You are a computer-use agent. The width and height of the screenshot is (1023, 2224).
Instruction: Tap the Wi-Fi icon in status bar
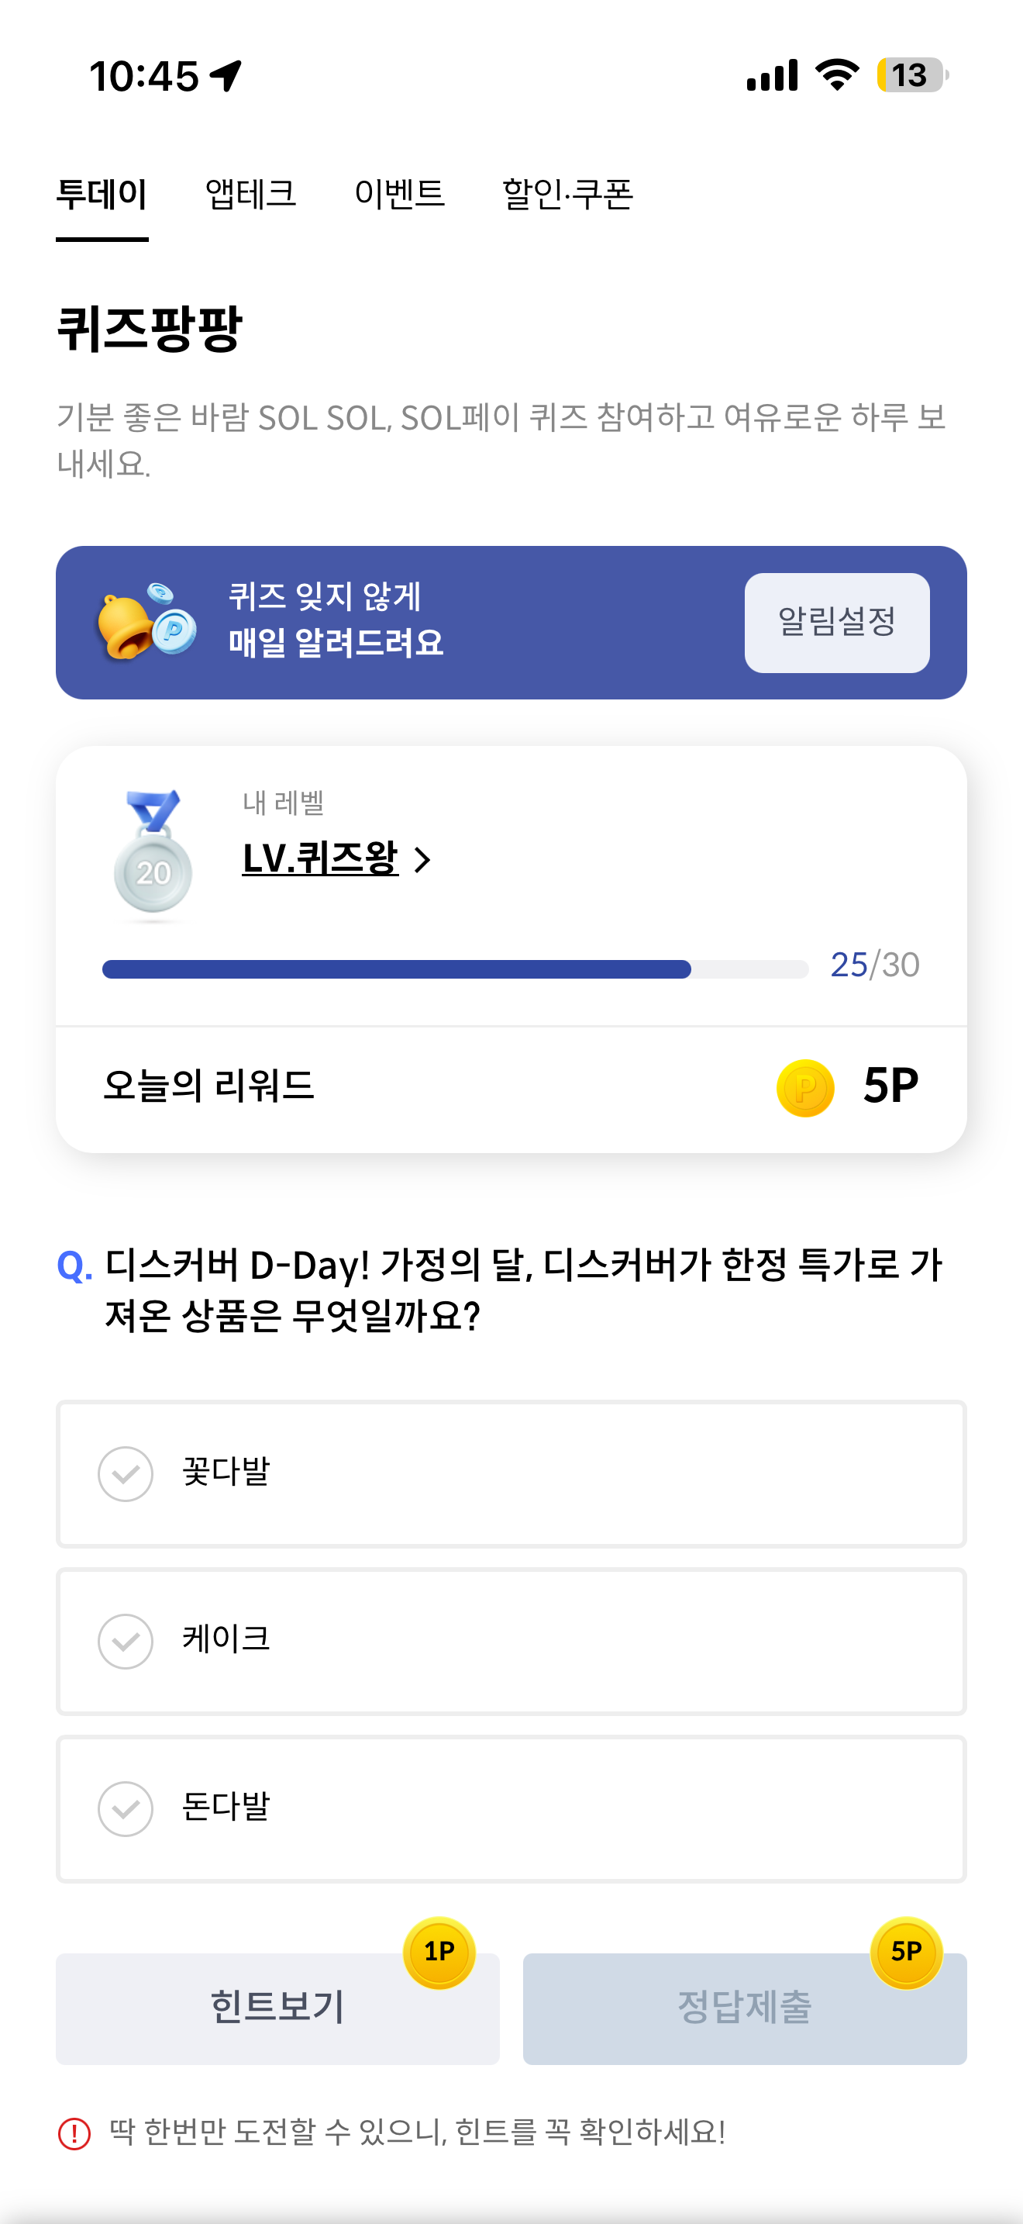pos(838,75)
